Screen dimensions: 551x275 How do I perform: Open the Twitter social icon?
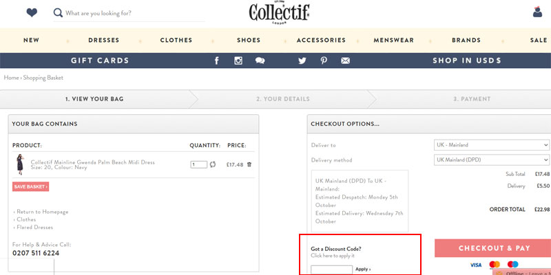(x=302, y=60)
